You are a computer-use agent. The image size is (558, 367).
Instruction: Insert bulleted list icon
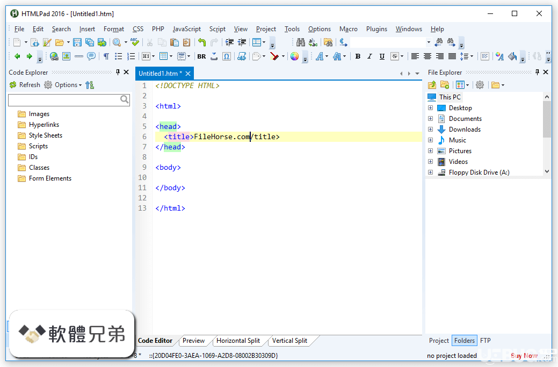point(119,56)
